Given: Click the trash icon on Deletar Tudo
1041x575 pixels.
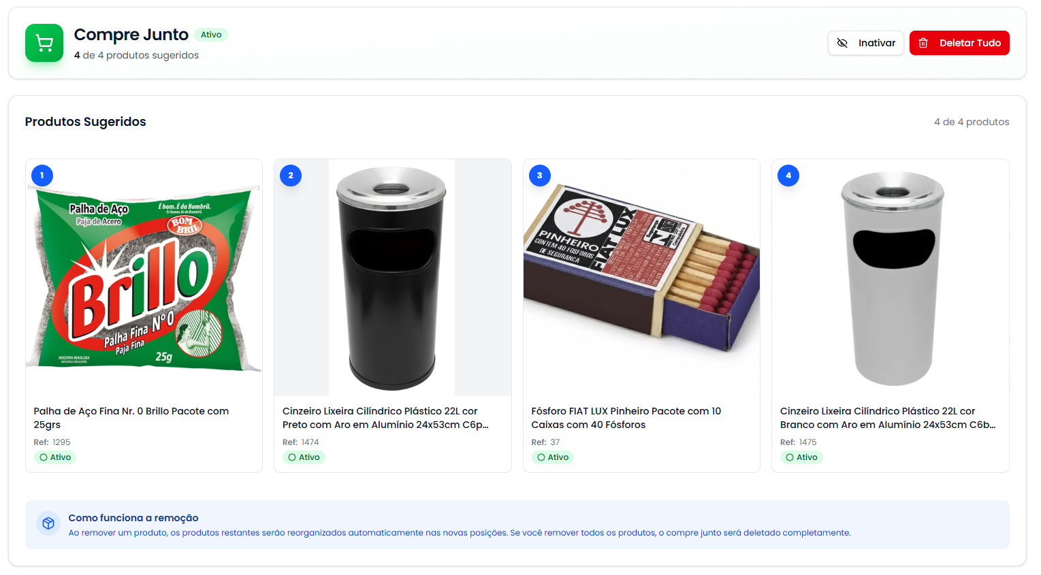Looking at the screenshot, I should tap(923, 43).
